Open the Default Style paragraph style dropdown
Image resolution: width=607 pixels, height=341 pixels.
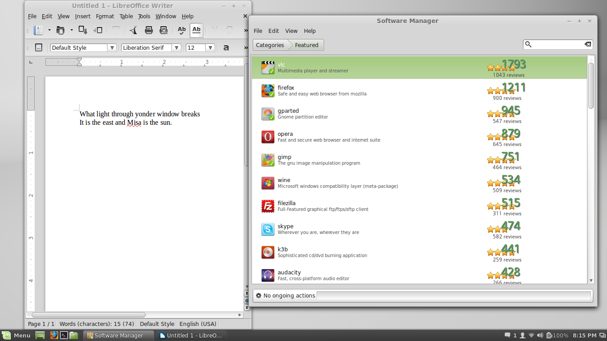pyautogui.click(x=112, y=48)
